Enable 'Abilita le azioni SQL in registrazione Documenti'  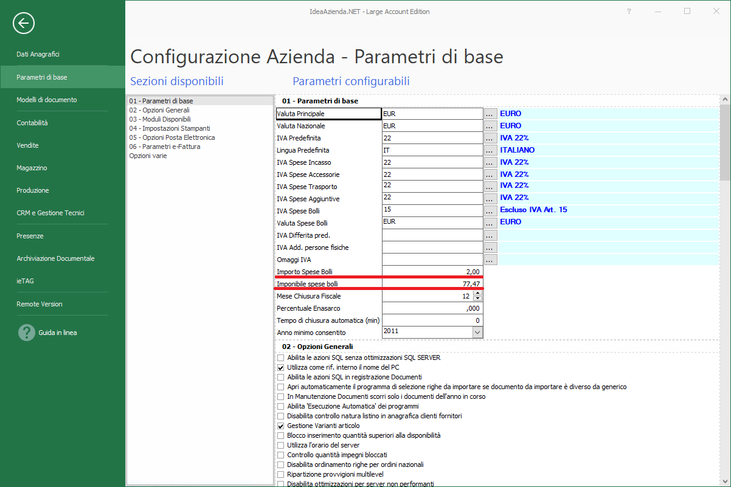point(280,377)
